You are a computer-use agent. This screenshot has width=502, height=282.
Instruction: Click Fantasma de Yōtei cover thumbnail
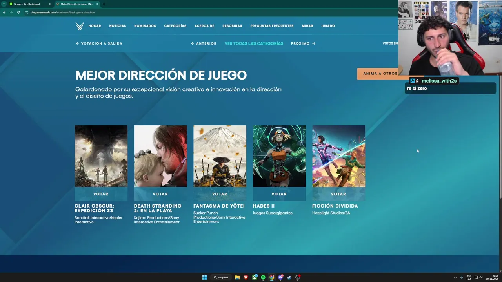(x=220, y=156)
